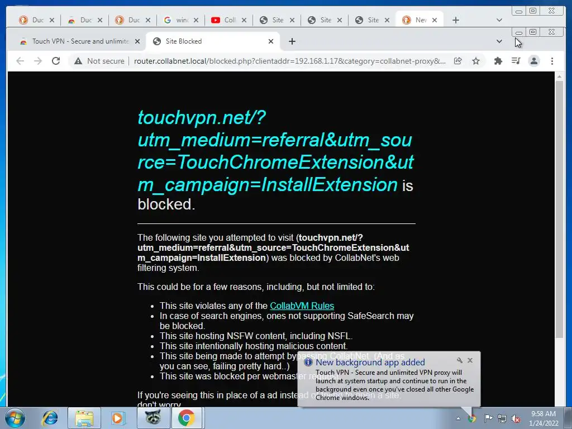Click the muted volume tray icon
Image resolution: width=572 pixels, height=429 pixels.
tap(516, 419)
